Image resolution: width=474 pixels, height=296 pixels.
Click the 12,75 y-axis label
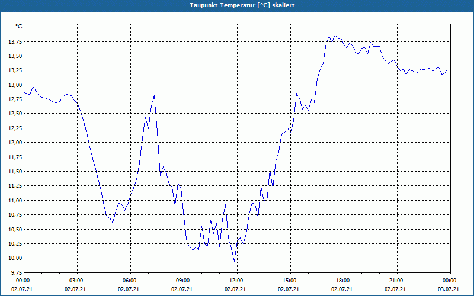[x=15, y=99]
